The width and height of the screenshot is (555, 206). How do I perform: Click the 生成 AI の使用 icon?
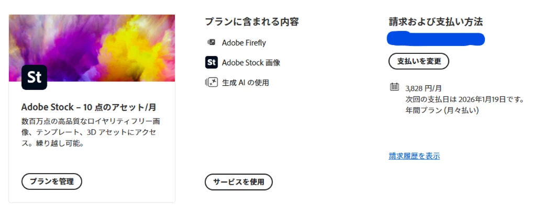point(212,83)
